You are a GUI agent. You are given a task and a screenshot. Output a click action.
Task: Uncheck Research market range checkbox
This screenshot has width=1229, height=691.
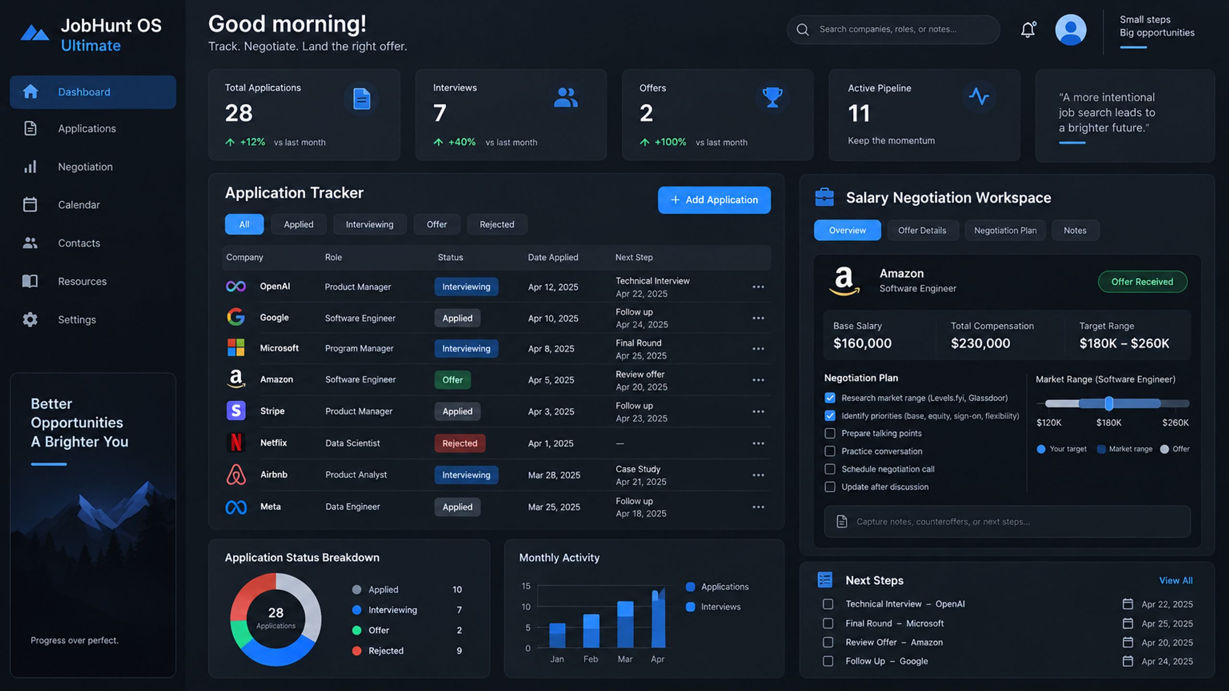coord(830,398)
